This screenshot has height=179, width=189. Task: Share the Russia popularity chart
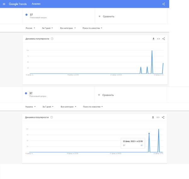pyautogui.click(x=163, y=39)
